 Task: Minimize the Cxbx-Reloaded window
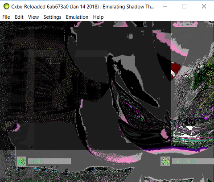point(165,6)
